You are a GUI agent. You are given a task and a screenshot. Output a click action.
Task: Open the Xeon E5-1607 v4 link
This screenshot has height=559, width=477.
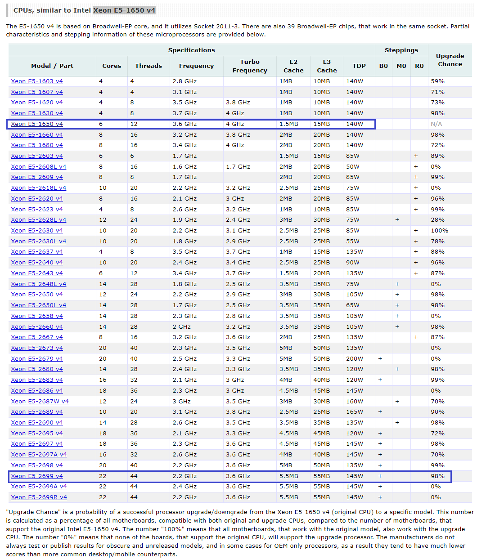[37, 92]
